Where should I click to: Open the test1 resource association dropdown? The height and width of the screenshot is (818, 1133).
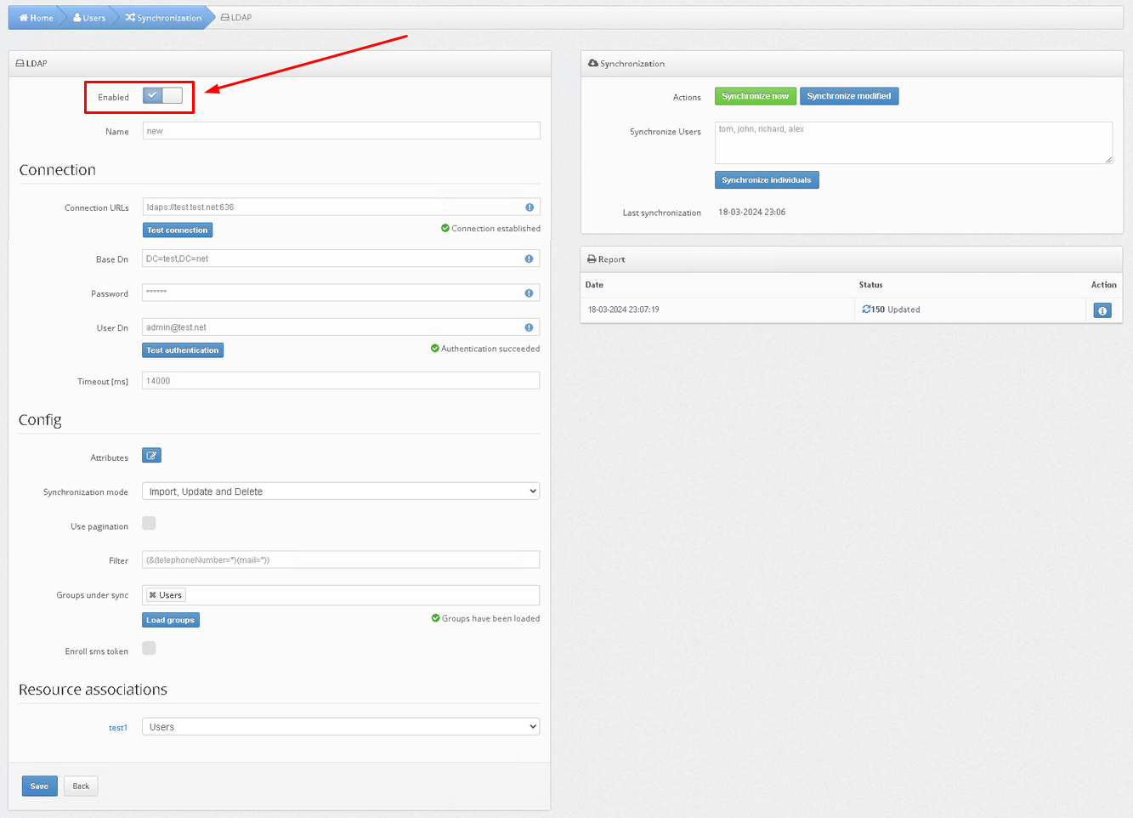click(341, 727)
